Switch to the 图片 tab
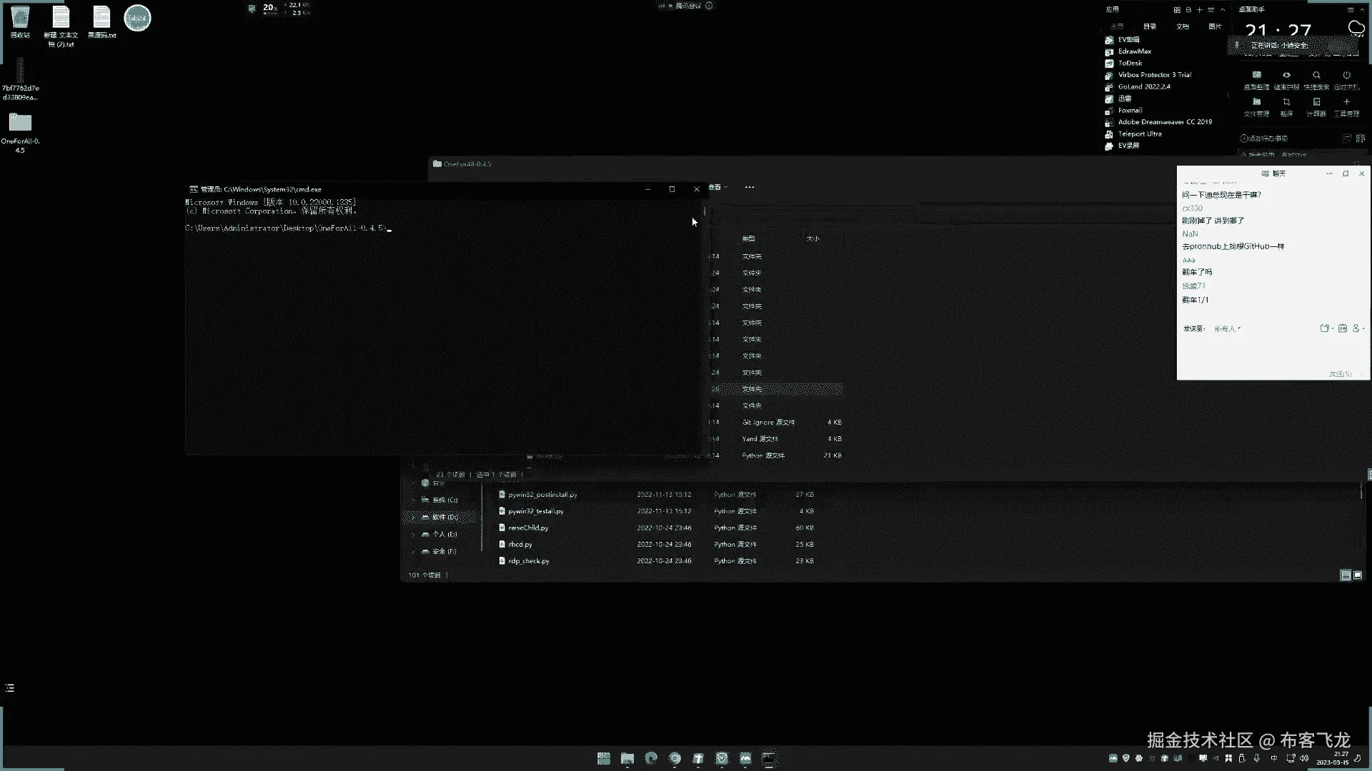The height and width of the screenshot is (771, 1372). point(1215,26)
